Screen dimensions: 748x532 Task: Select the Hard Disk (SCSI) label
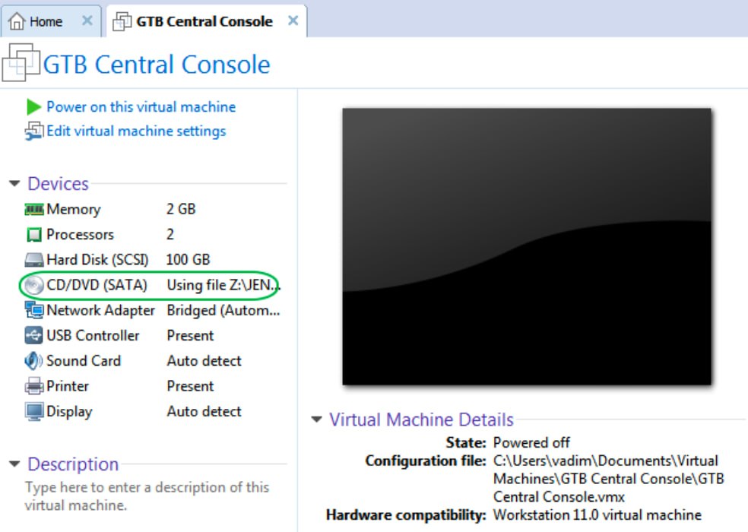(x=97, y=260)
